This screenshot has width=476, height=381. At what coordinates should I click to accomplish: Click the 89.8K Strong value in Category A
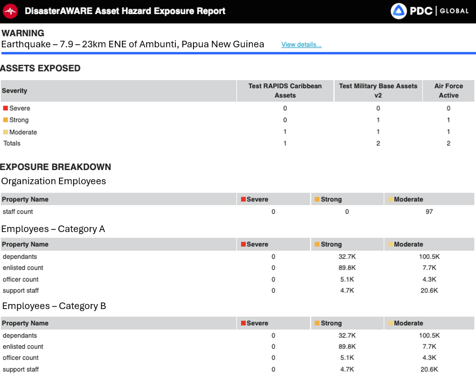(x=347, y=268)
